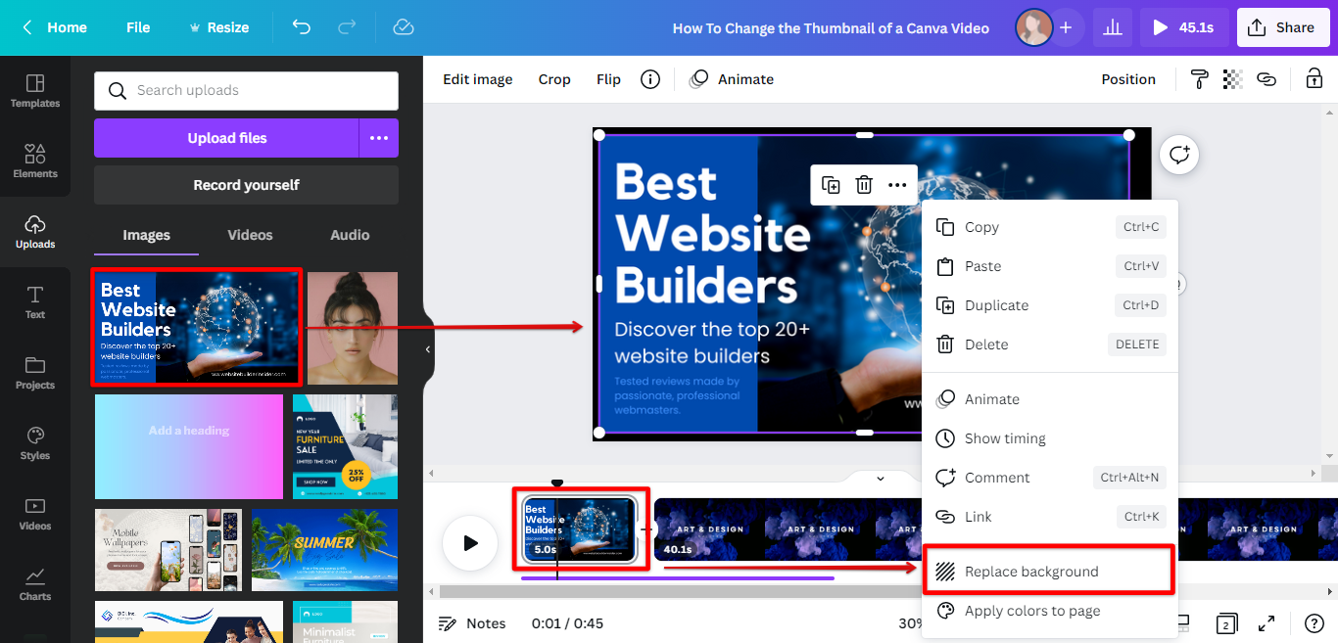This screenshot has width=1338, height=643.
Task: Click the lock icon in toolbar
Action: pyautogui.click(x=1313, y=79)
